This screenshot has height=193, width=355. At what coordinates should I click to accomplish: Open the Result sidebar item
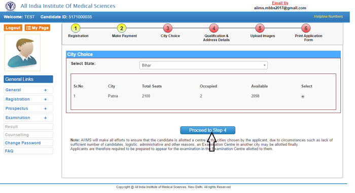click(28, 127)
